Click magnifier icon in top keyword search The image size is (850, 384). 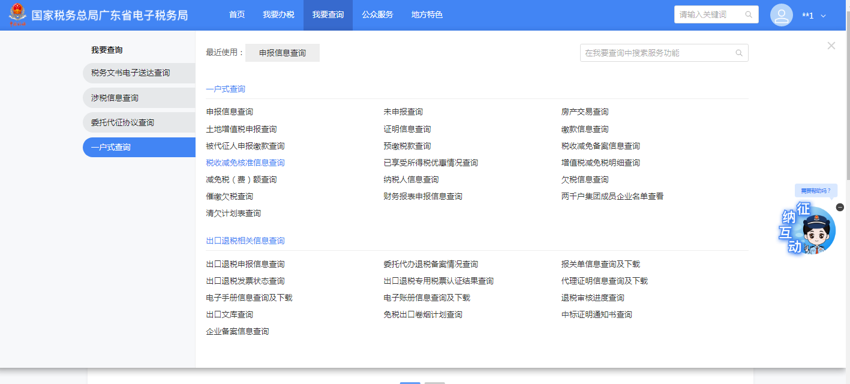tap(749, 15)
